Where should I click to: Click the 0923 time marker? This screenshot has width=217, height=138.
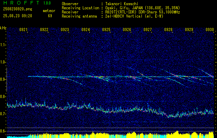coord(65,29)
